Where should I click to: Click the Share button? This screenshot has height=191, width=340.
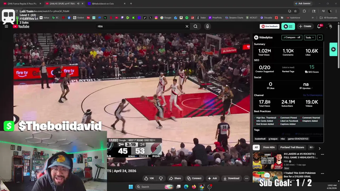[175, 178]
